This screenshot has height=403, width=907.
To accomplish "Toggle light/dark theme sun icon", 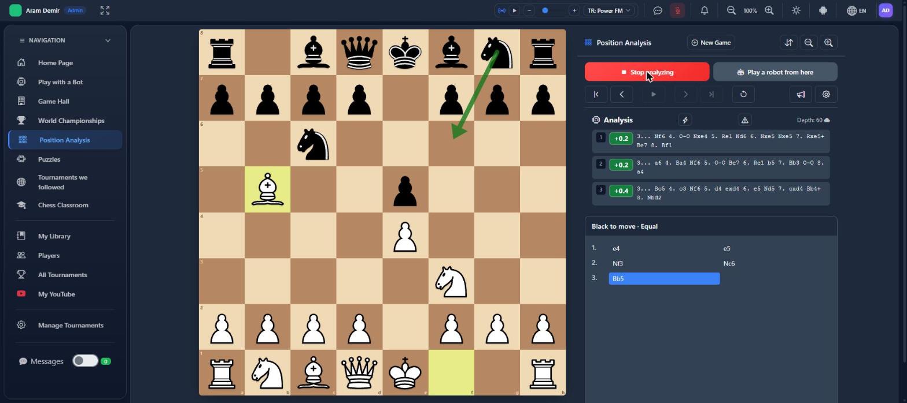I will [797, 10].
